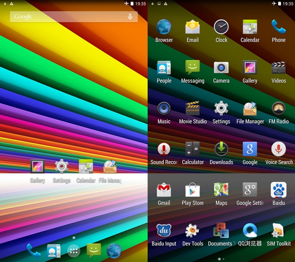The image size is (295, 262).
Task: Tap the airplane mode icon on home status bar
Action: (126, 4)
